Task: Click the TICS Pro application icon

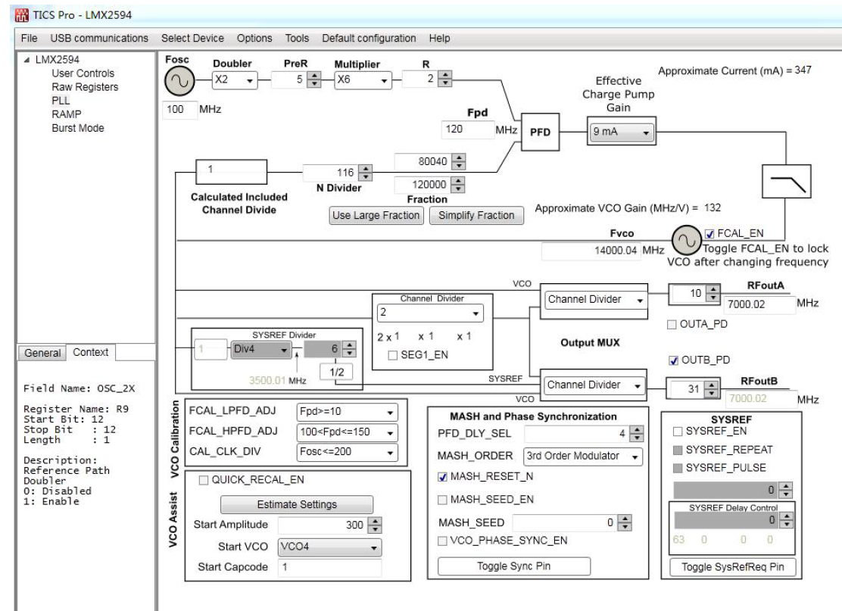Action: coord(21,14)
